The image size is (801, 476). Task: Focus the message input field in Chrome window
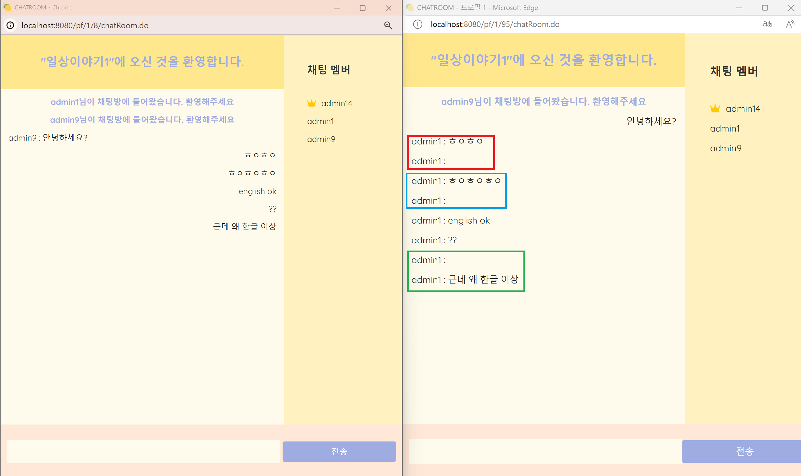coord(143,451)
